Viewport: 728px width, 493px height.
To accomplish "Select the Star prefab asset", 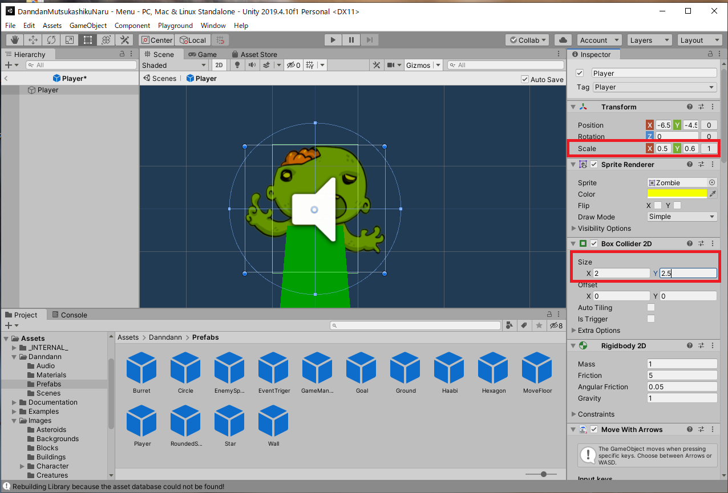I will point(230,425).
